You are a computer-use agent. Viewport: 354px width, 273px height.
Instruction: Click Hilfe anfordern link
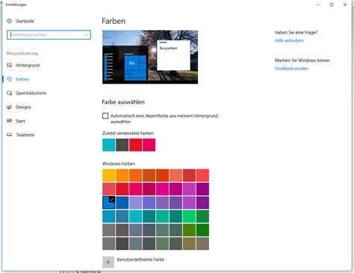pos(289,40)
